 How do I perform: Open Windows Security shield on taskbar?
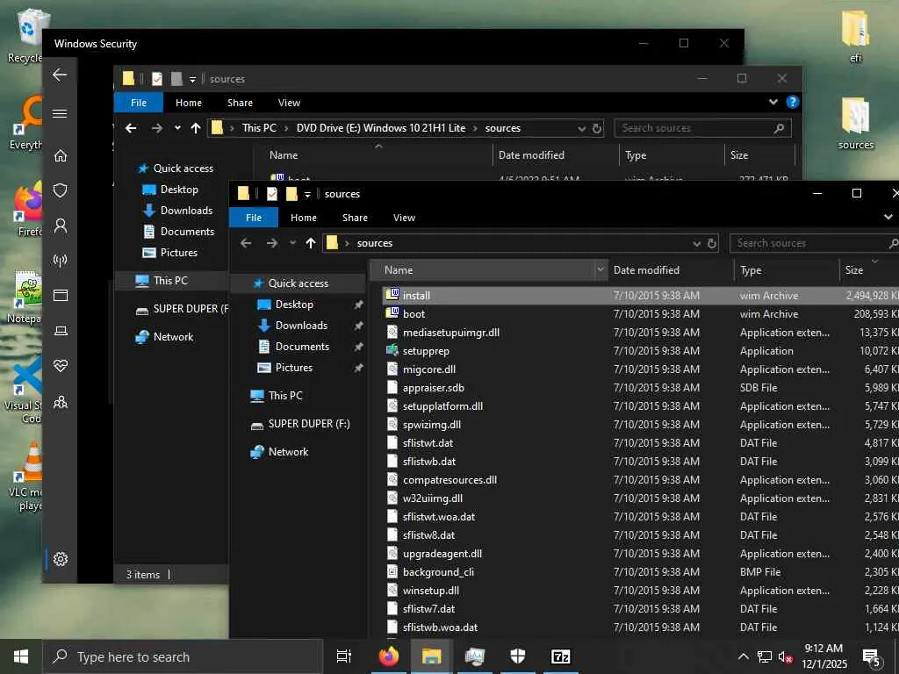pyautogui.click(x=517, y=656)
